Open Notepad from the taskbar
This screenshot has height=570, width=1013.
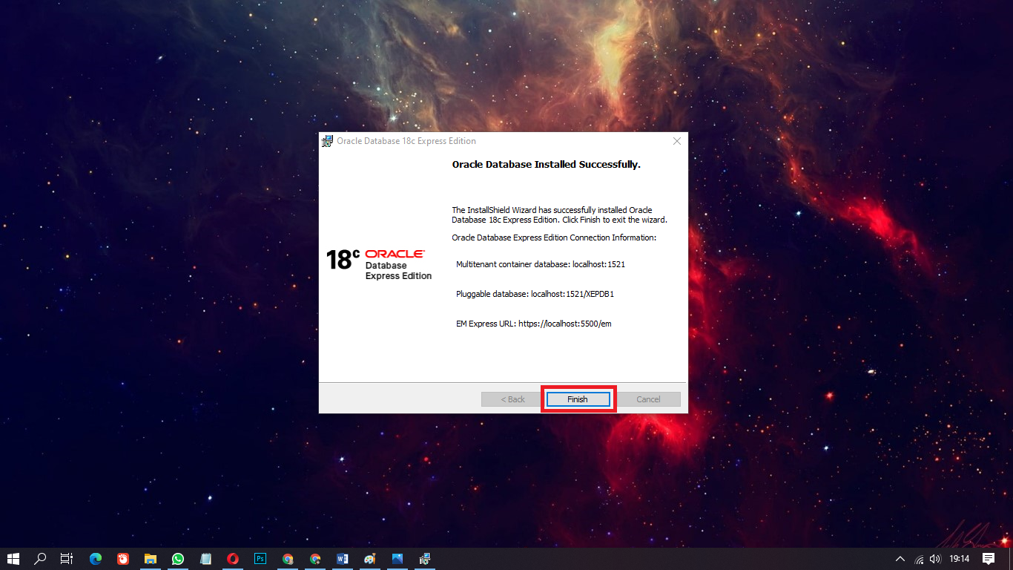205,559
